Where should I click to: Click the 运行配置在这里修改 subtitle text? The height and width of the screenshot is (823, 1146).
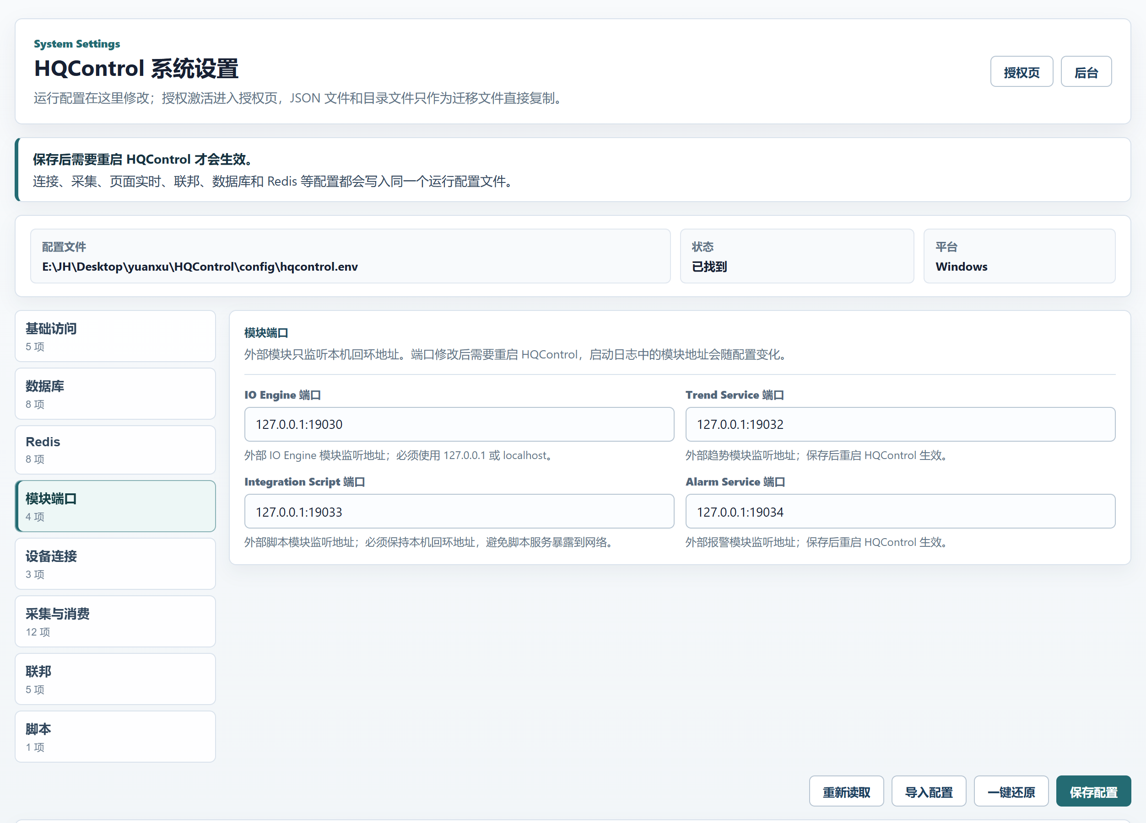tap(299, 98)
